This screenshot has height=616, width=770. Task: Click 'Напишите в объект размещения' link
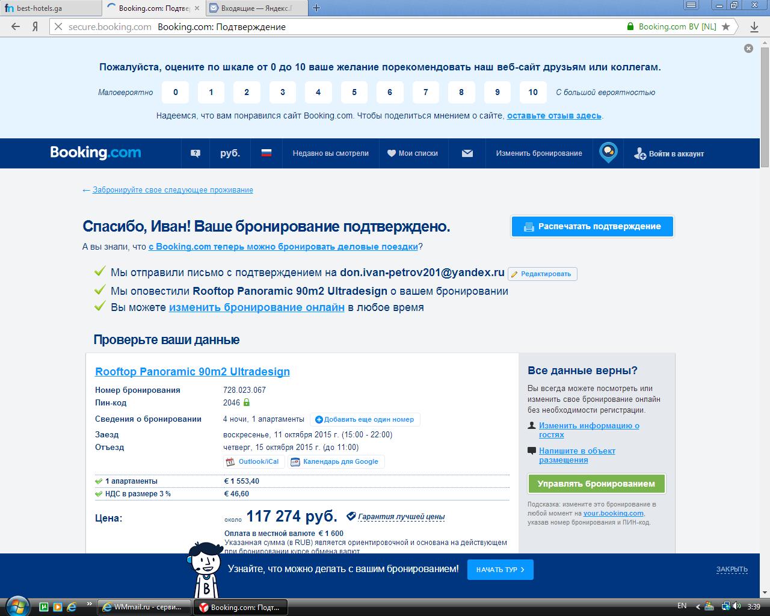click(x=577, y=455)
